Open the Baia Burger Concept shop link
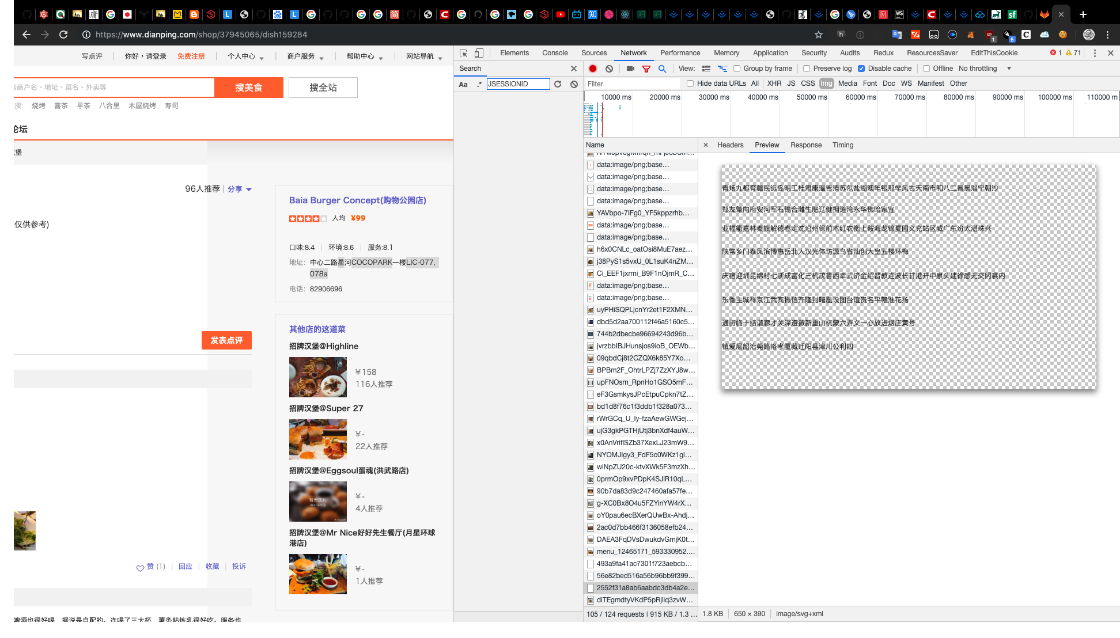 click(358, 200)
